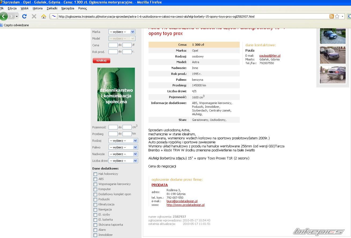The image size is (351, 238).
Task: Open the history dropdown arrow beside Forward
Action: click(x=17, y=16)
